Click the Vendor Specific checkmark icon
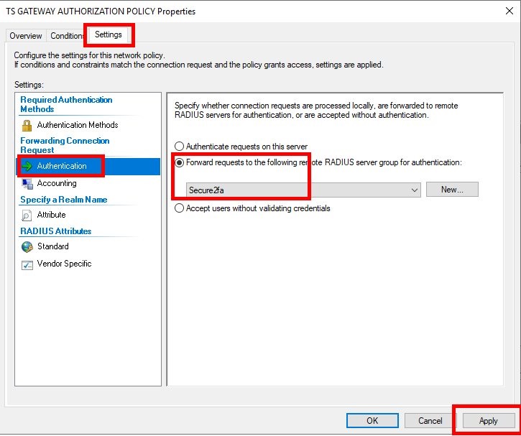 click(x=27, y=264)
